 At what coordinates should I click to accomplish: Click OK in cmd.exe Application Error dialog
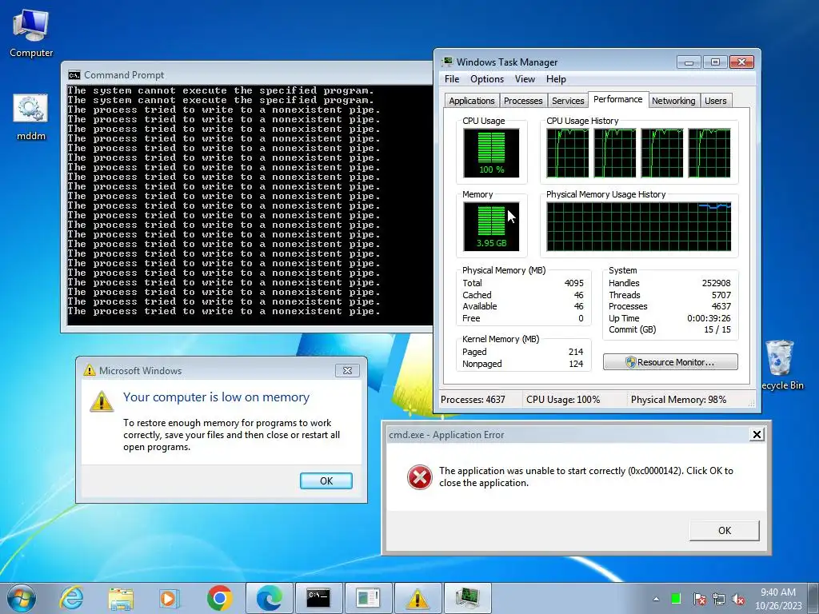[725, 531]
